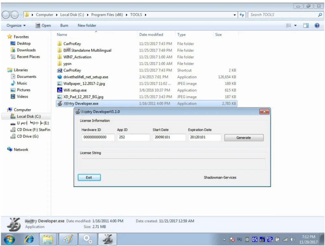Click the Expiration Date field

(204, 137)
